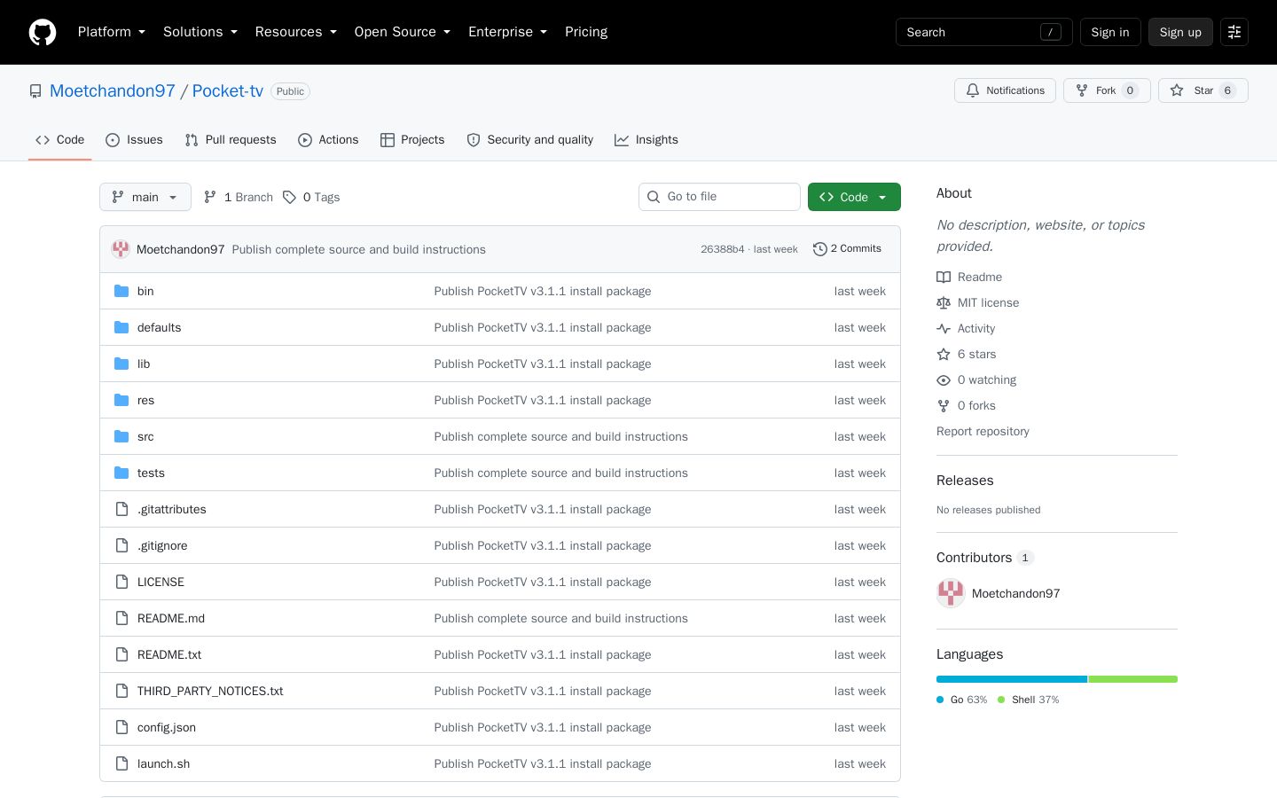Switch to the Code tab
The image size is (1277, 798).
[60, 140]
